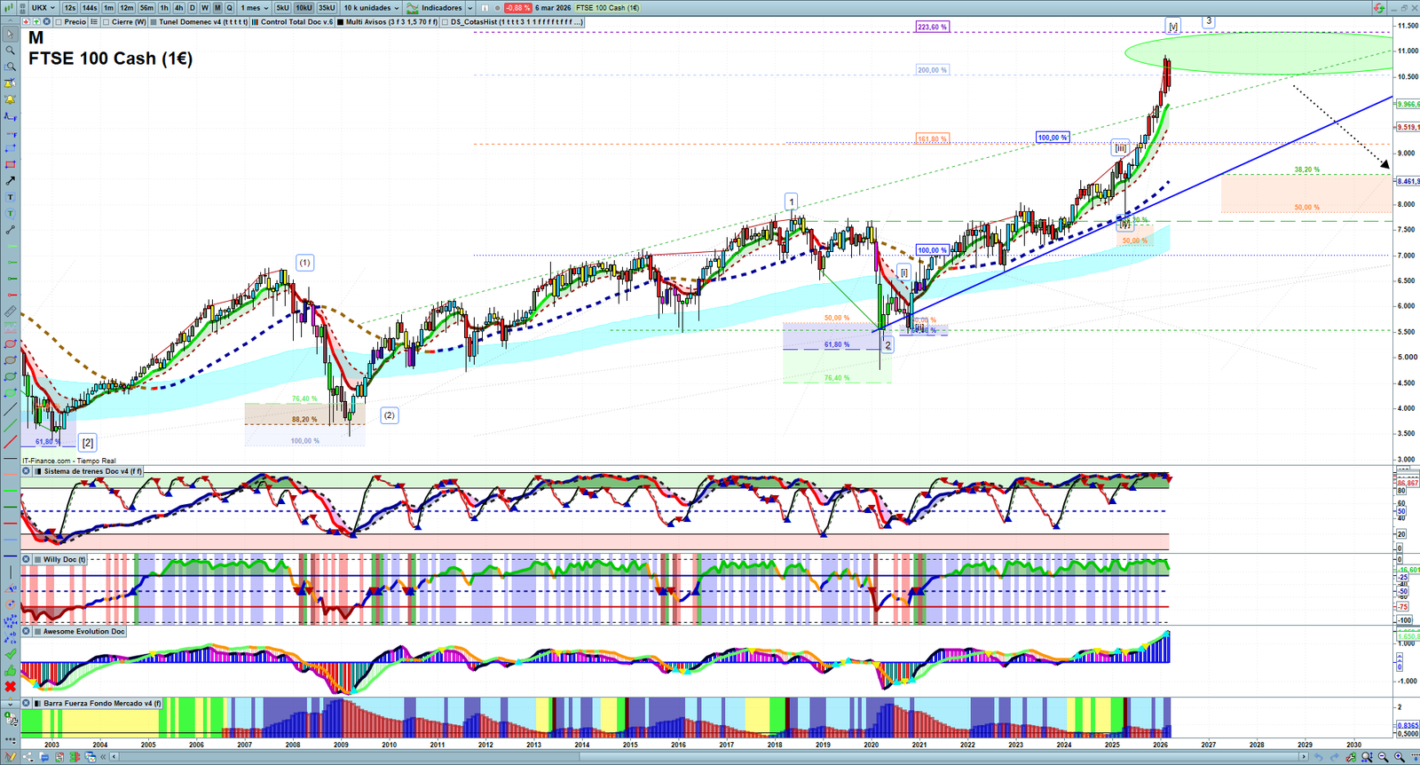Screen dimensions: 1420x765
Task: Choose the red rectangle drawing tool
Action: coord(10,165)
